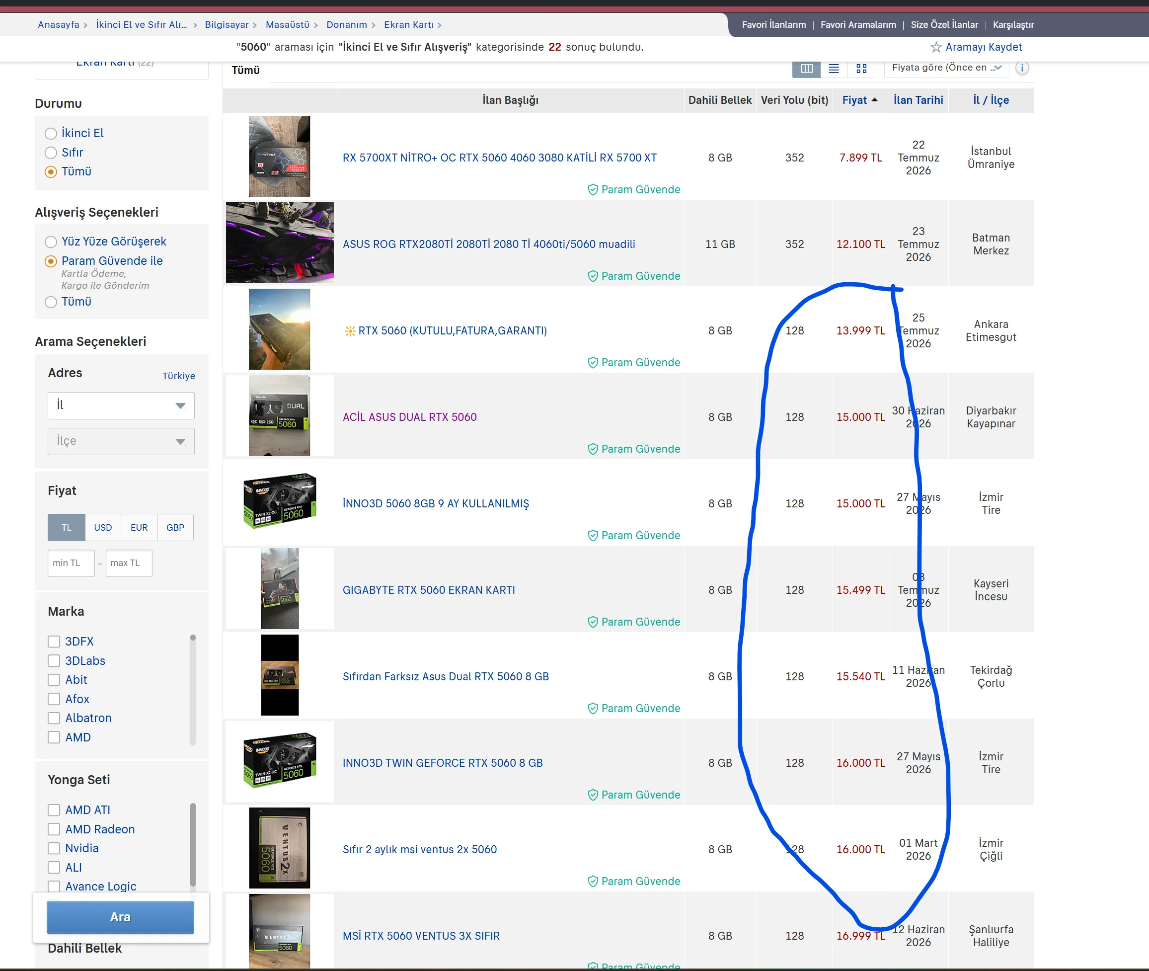This screenshot has width=1149, height=971.
Task: Select the GBP currency tab
Action: (175, 527)
